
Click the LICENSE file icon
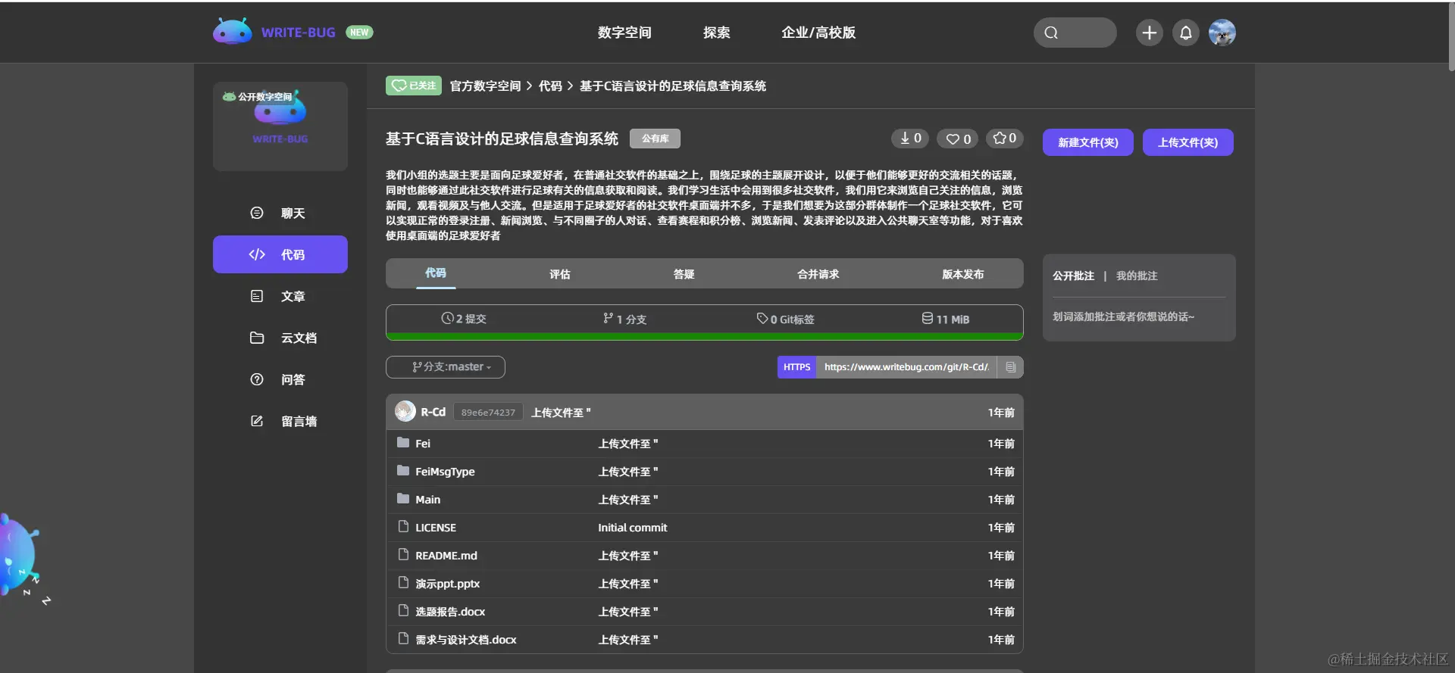(403, 526)
